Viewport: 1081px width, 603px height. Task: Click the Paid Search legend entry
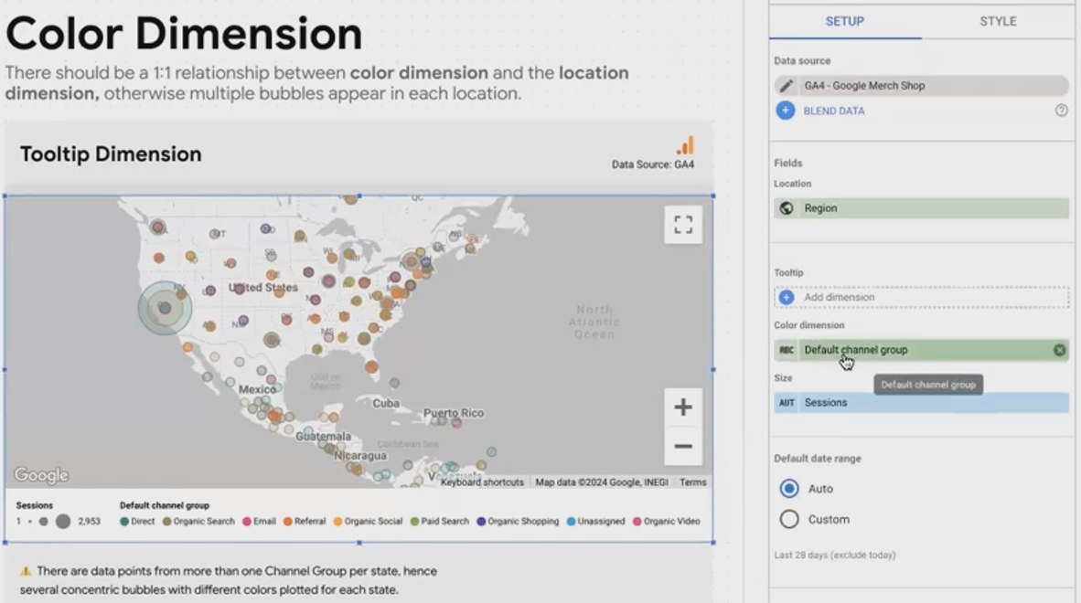(439, 522)
